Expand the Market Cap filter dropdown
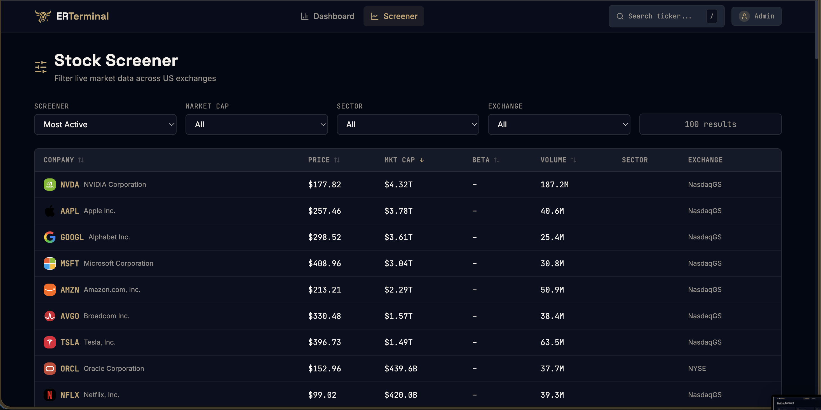This screenshot has height=410, width=821. 256,124
